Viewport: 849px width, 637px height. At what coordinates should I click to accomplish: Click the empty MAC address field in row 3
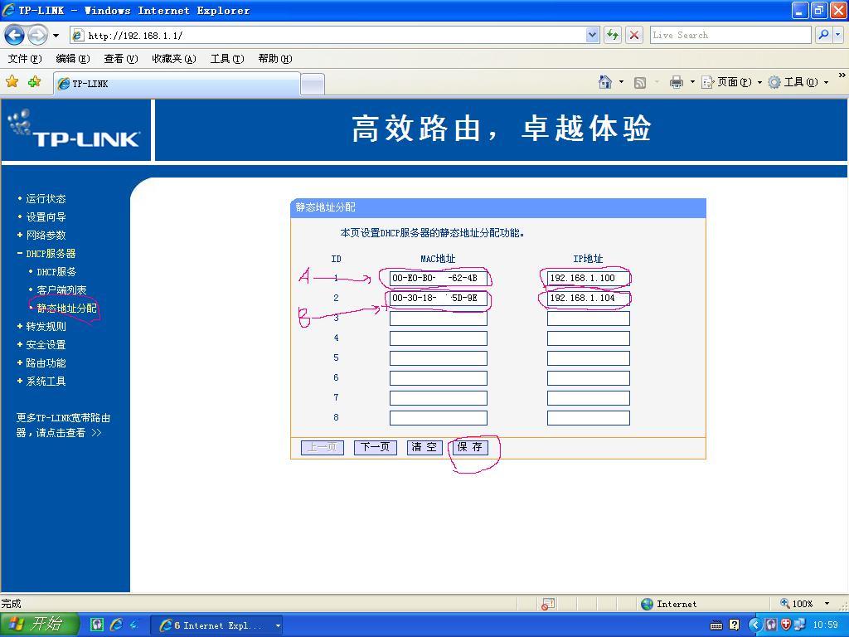click(438, 318)
